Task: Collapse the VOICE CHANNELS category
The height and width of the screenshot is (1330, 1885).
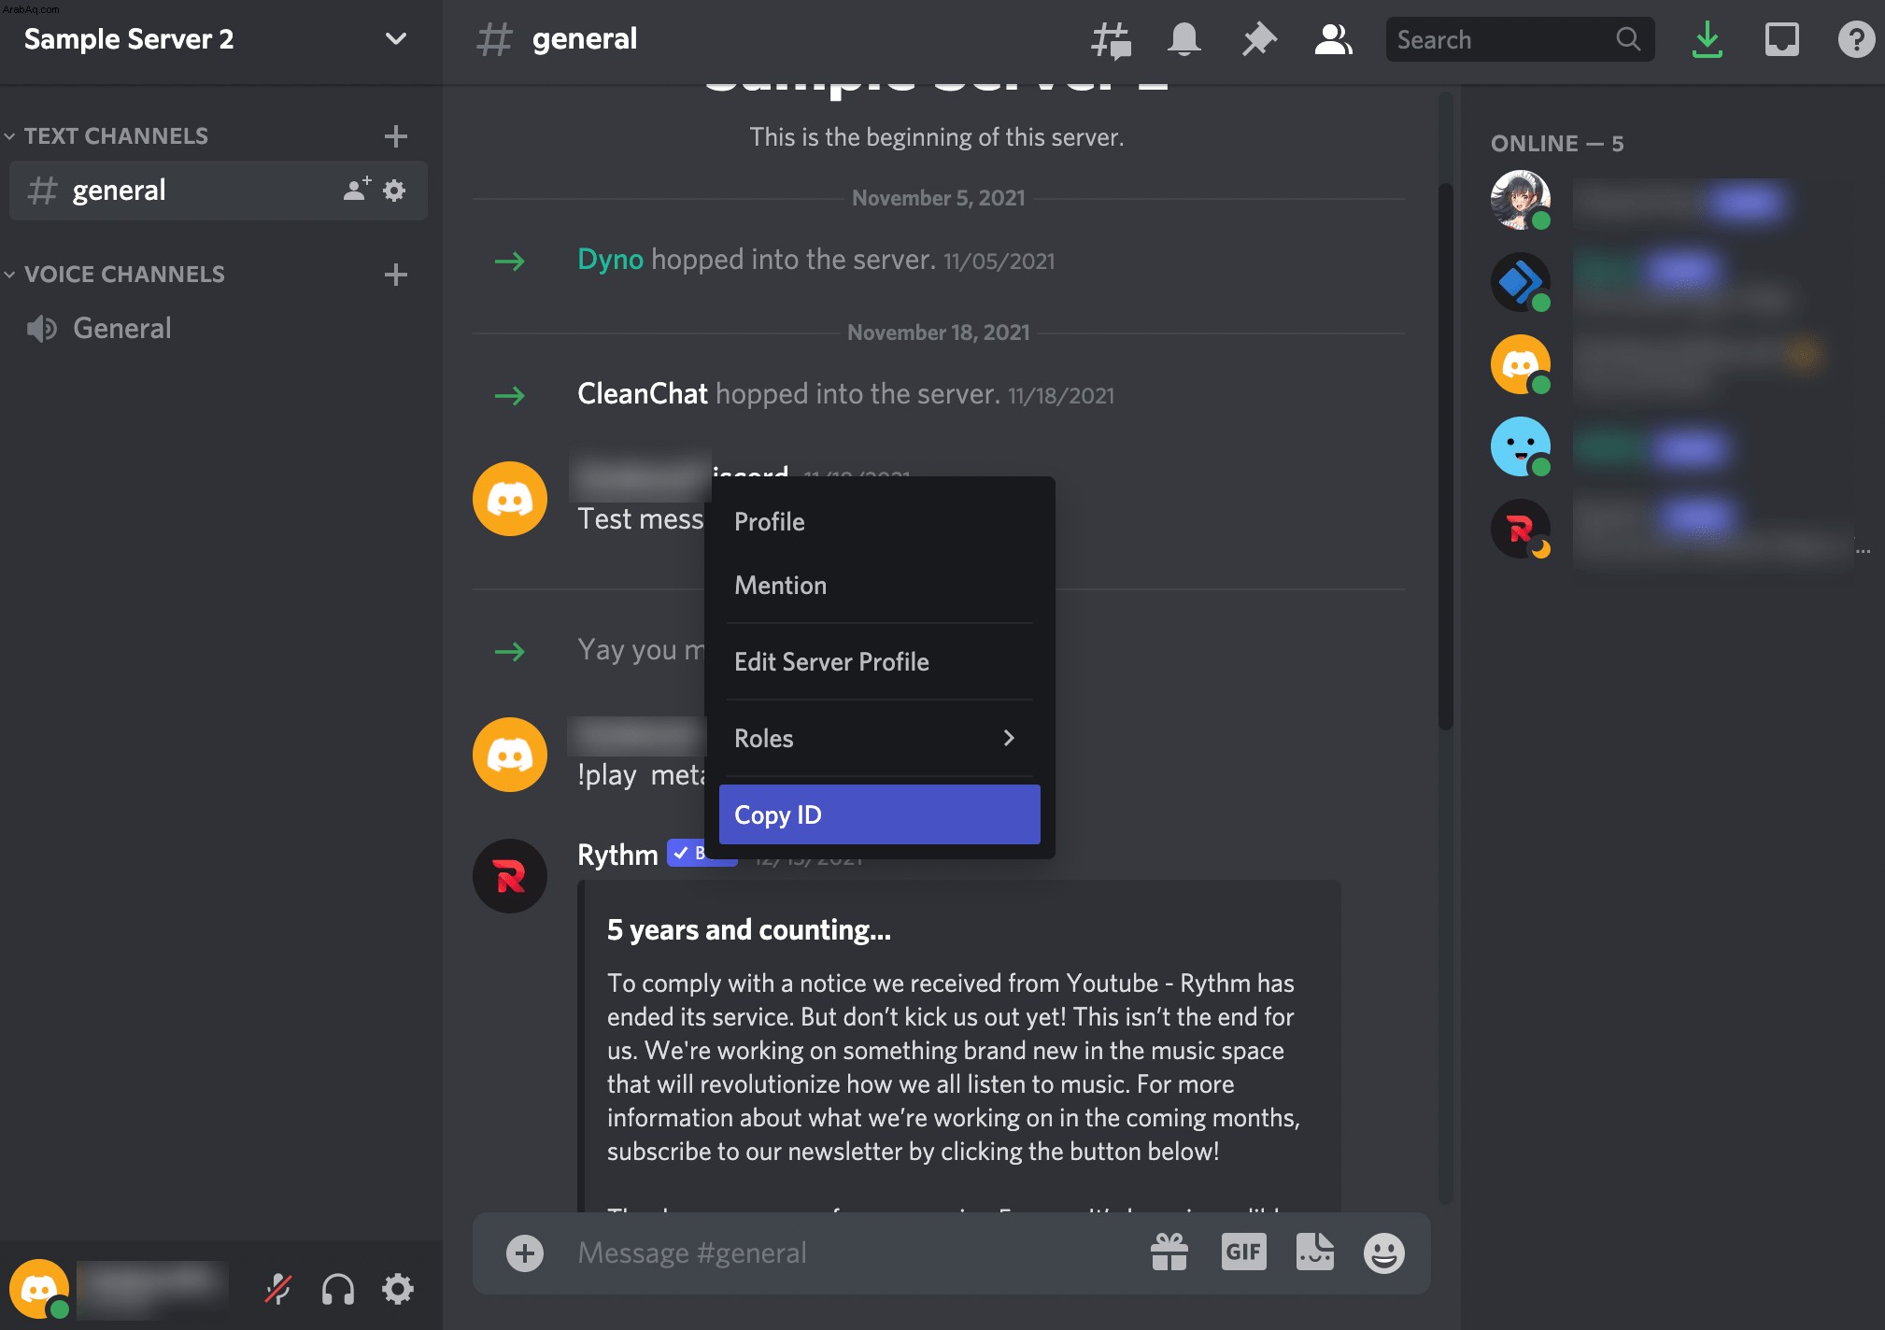Action: click(x=114, y=275)
